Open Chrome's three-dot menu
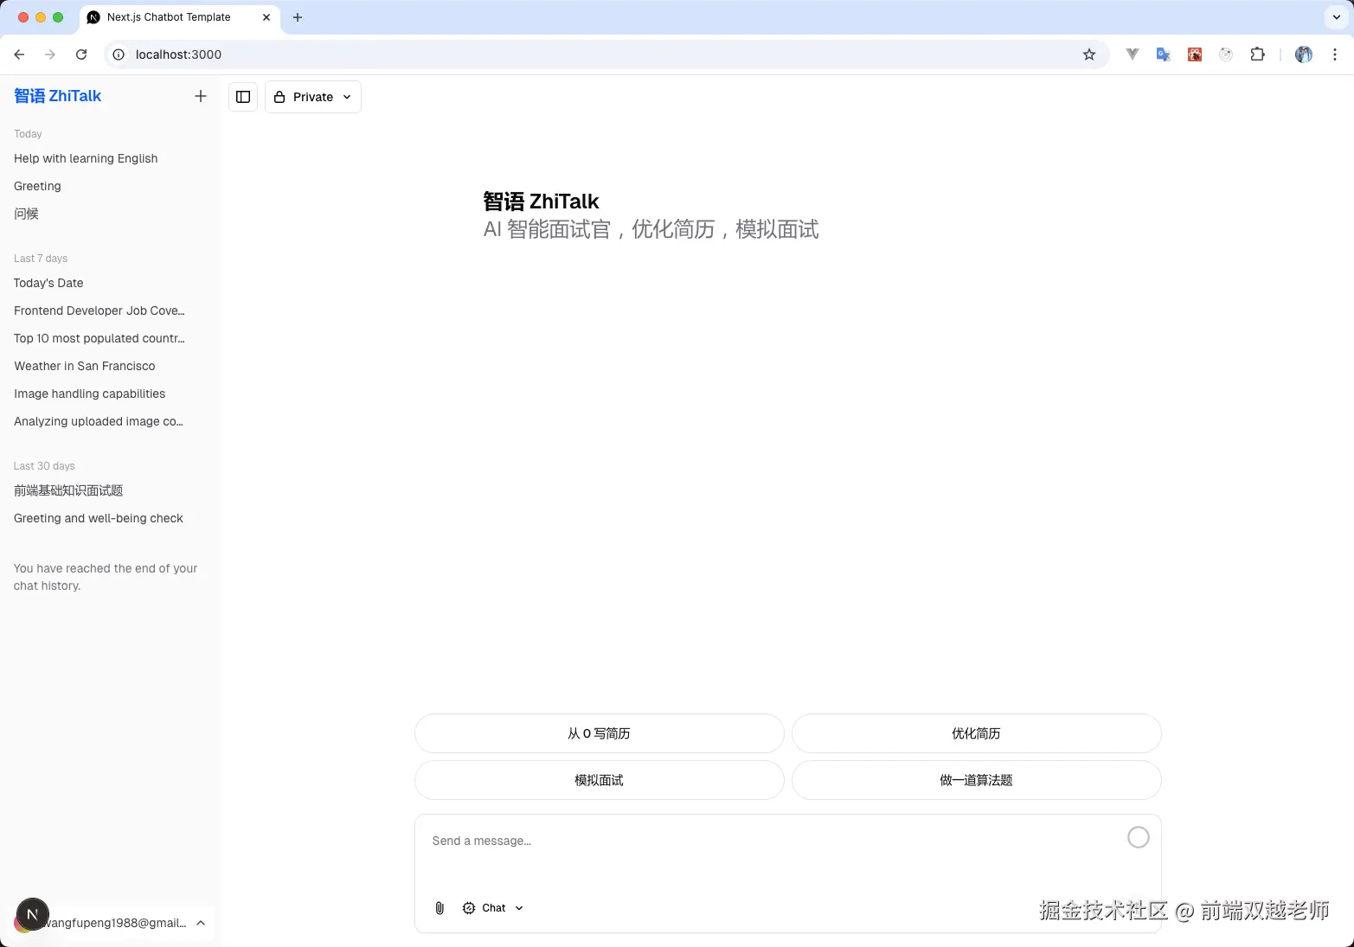This screenshot has height=947, width=1354. [x=1335, y=54]
